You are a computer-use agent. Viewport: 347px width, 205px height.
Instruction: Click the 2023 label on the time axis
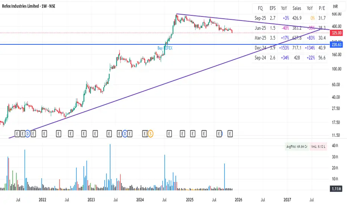pyautogui.click(x=91, y=200)
